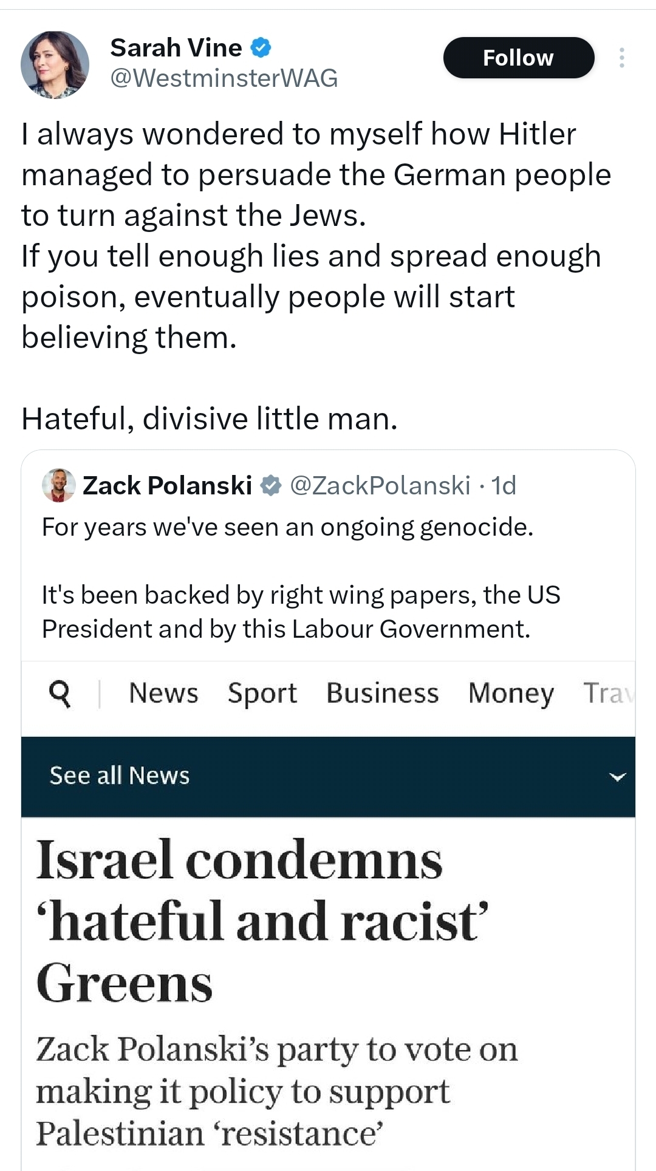Click Zack Polanski's small avatar

58,485
